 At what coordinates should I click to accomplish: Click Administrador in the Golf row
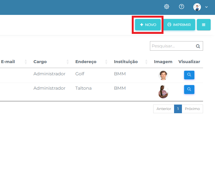point(49,74)
